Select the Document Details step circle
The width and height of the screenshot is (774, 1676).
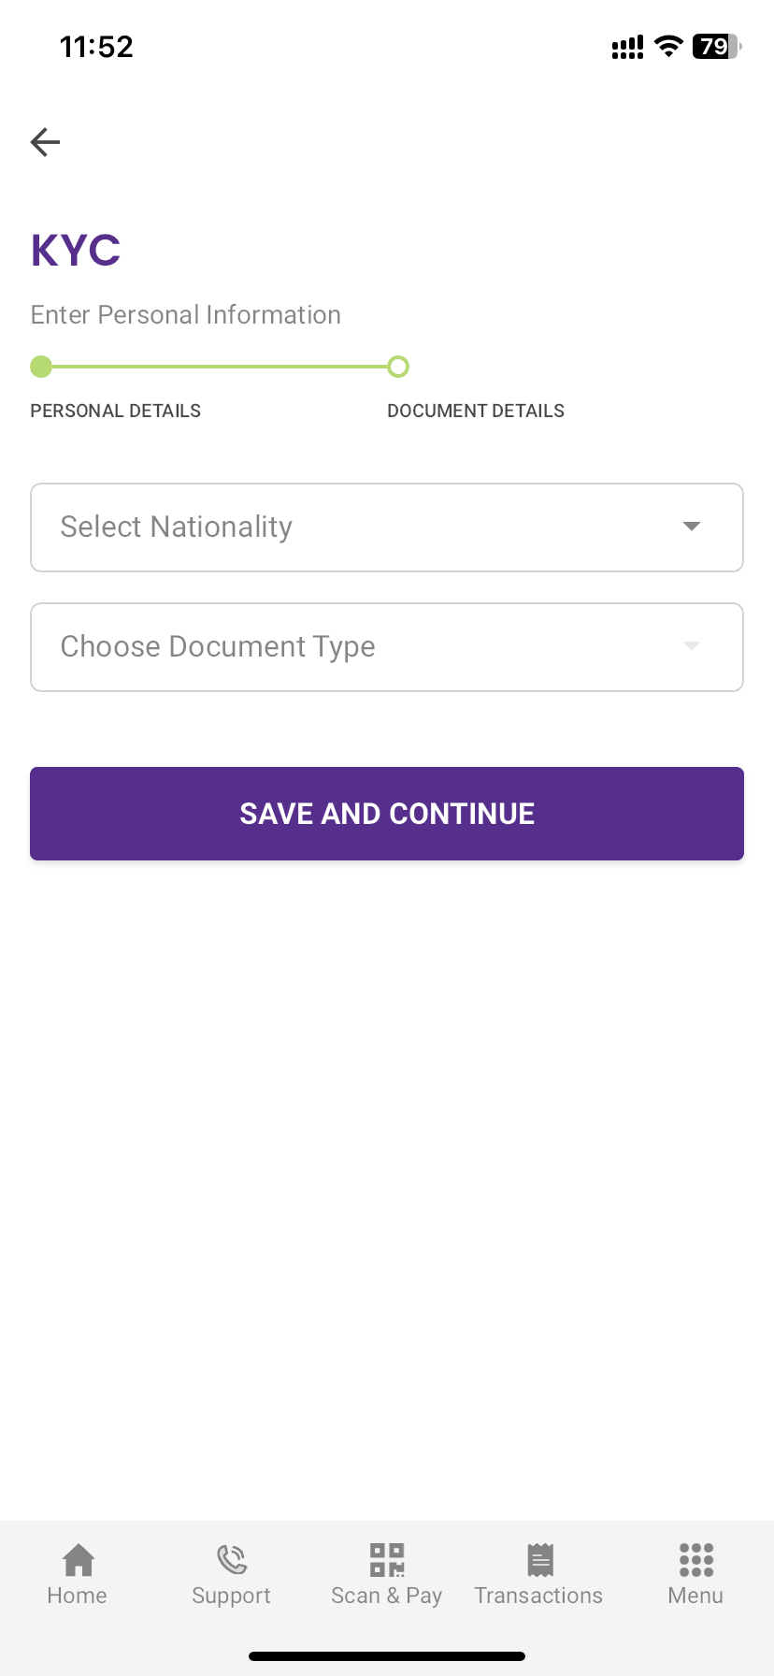(x=398, y=367)
